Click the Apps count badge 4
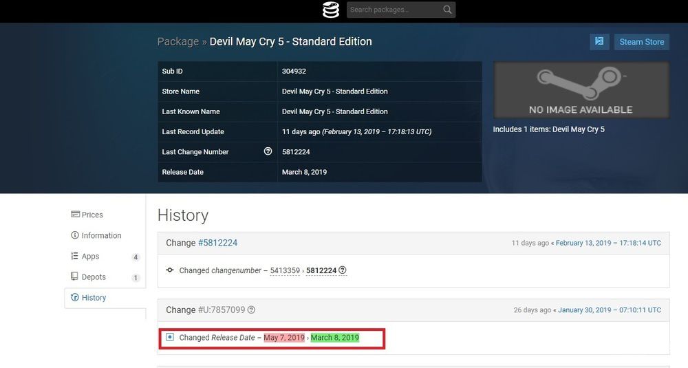The height and width of the screenshot is (368, 688). click(x=136, y=257)
